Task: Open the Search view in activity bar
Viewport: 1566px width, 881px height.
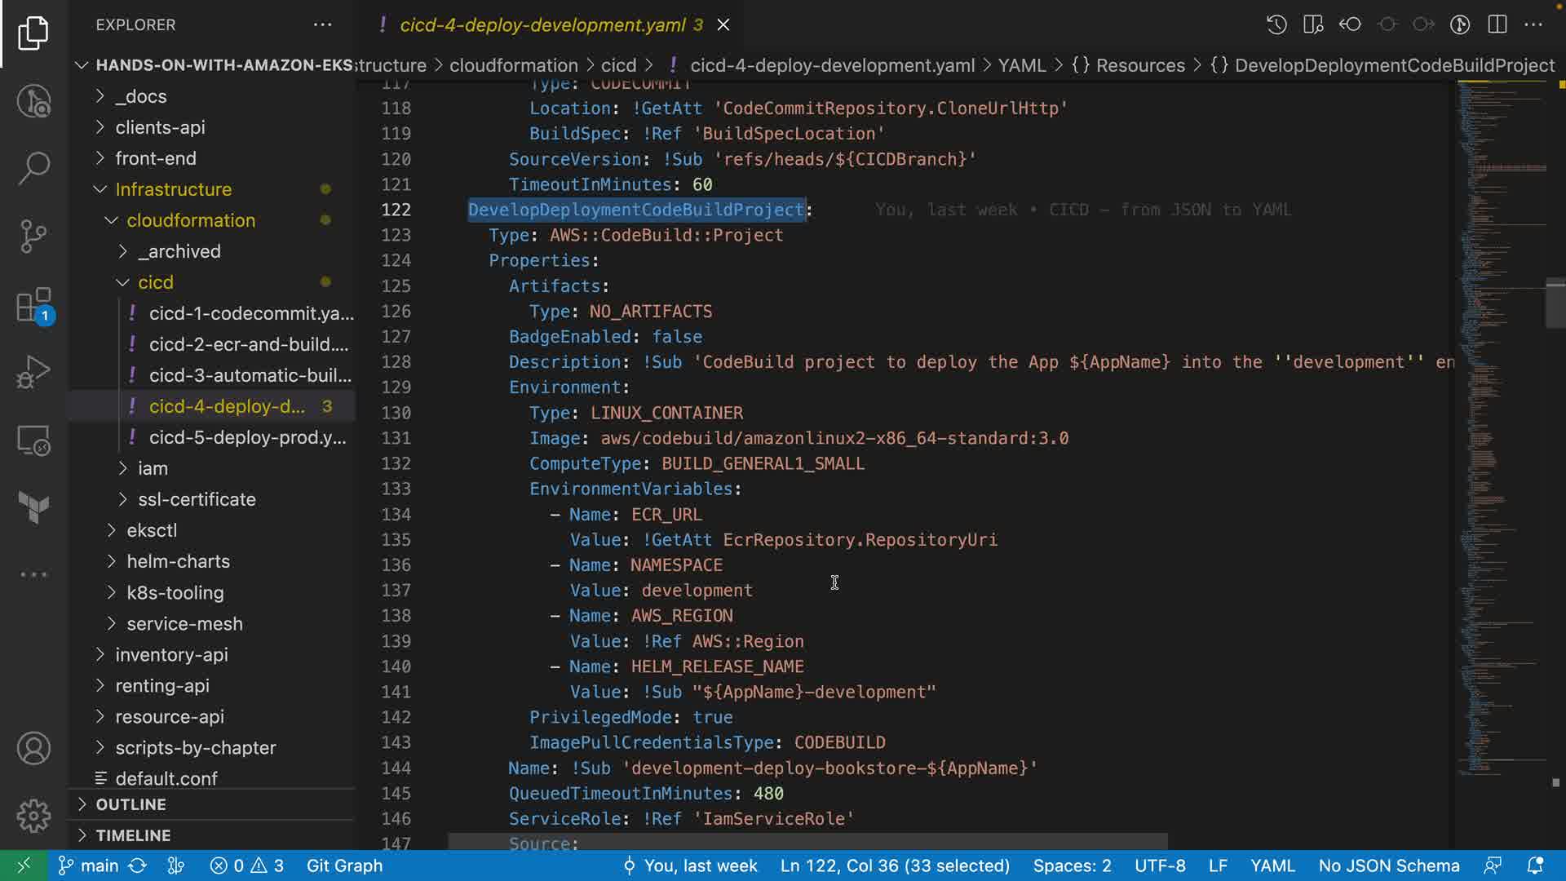Action: [33, 168]
